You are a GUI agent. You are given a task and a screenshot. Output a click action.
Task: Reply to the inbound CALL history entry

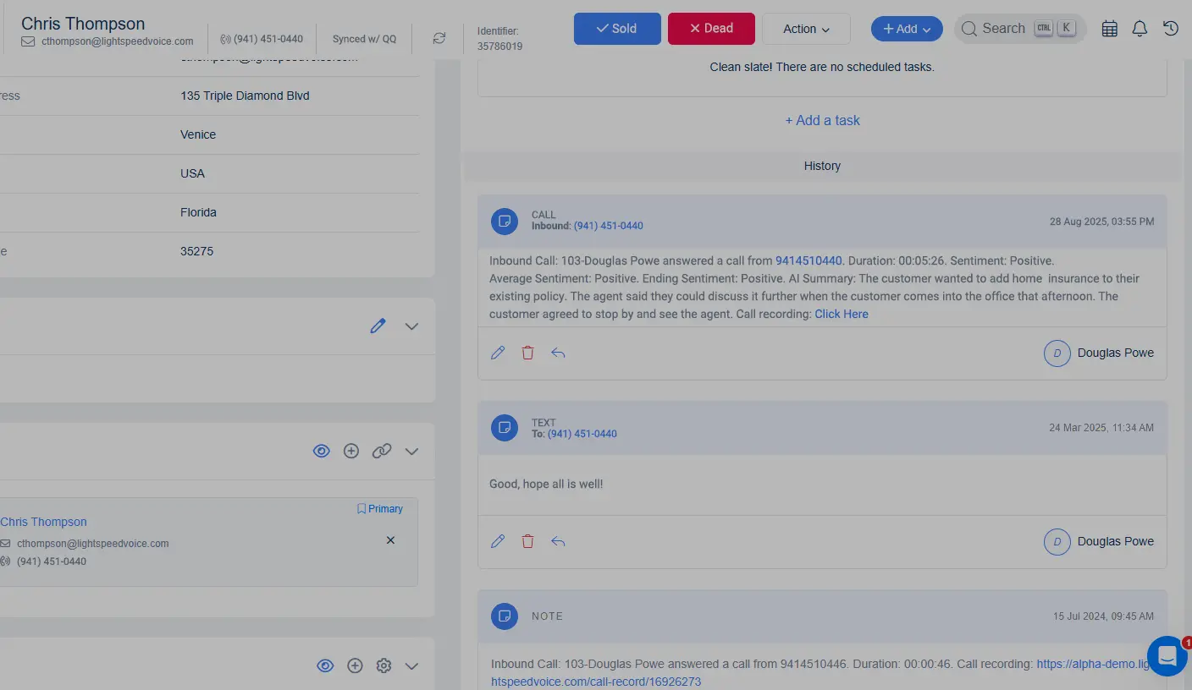click(558, 353)
